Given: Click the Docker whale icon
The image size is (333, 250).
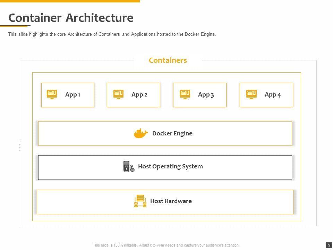Looking at the screenshot, I should (x=141, y=133).
